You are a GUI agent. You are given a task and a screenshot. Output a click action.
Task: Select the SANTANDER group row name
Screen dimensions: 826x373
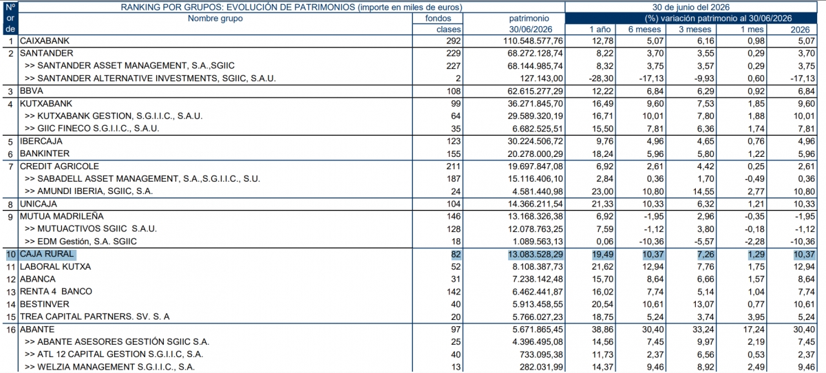pos(46,53)
